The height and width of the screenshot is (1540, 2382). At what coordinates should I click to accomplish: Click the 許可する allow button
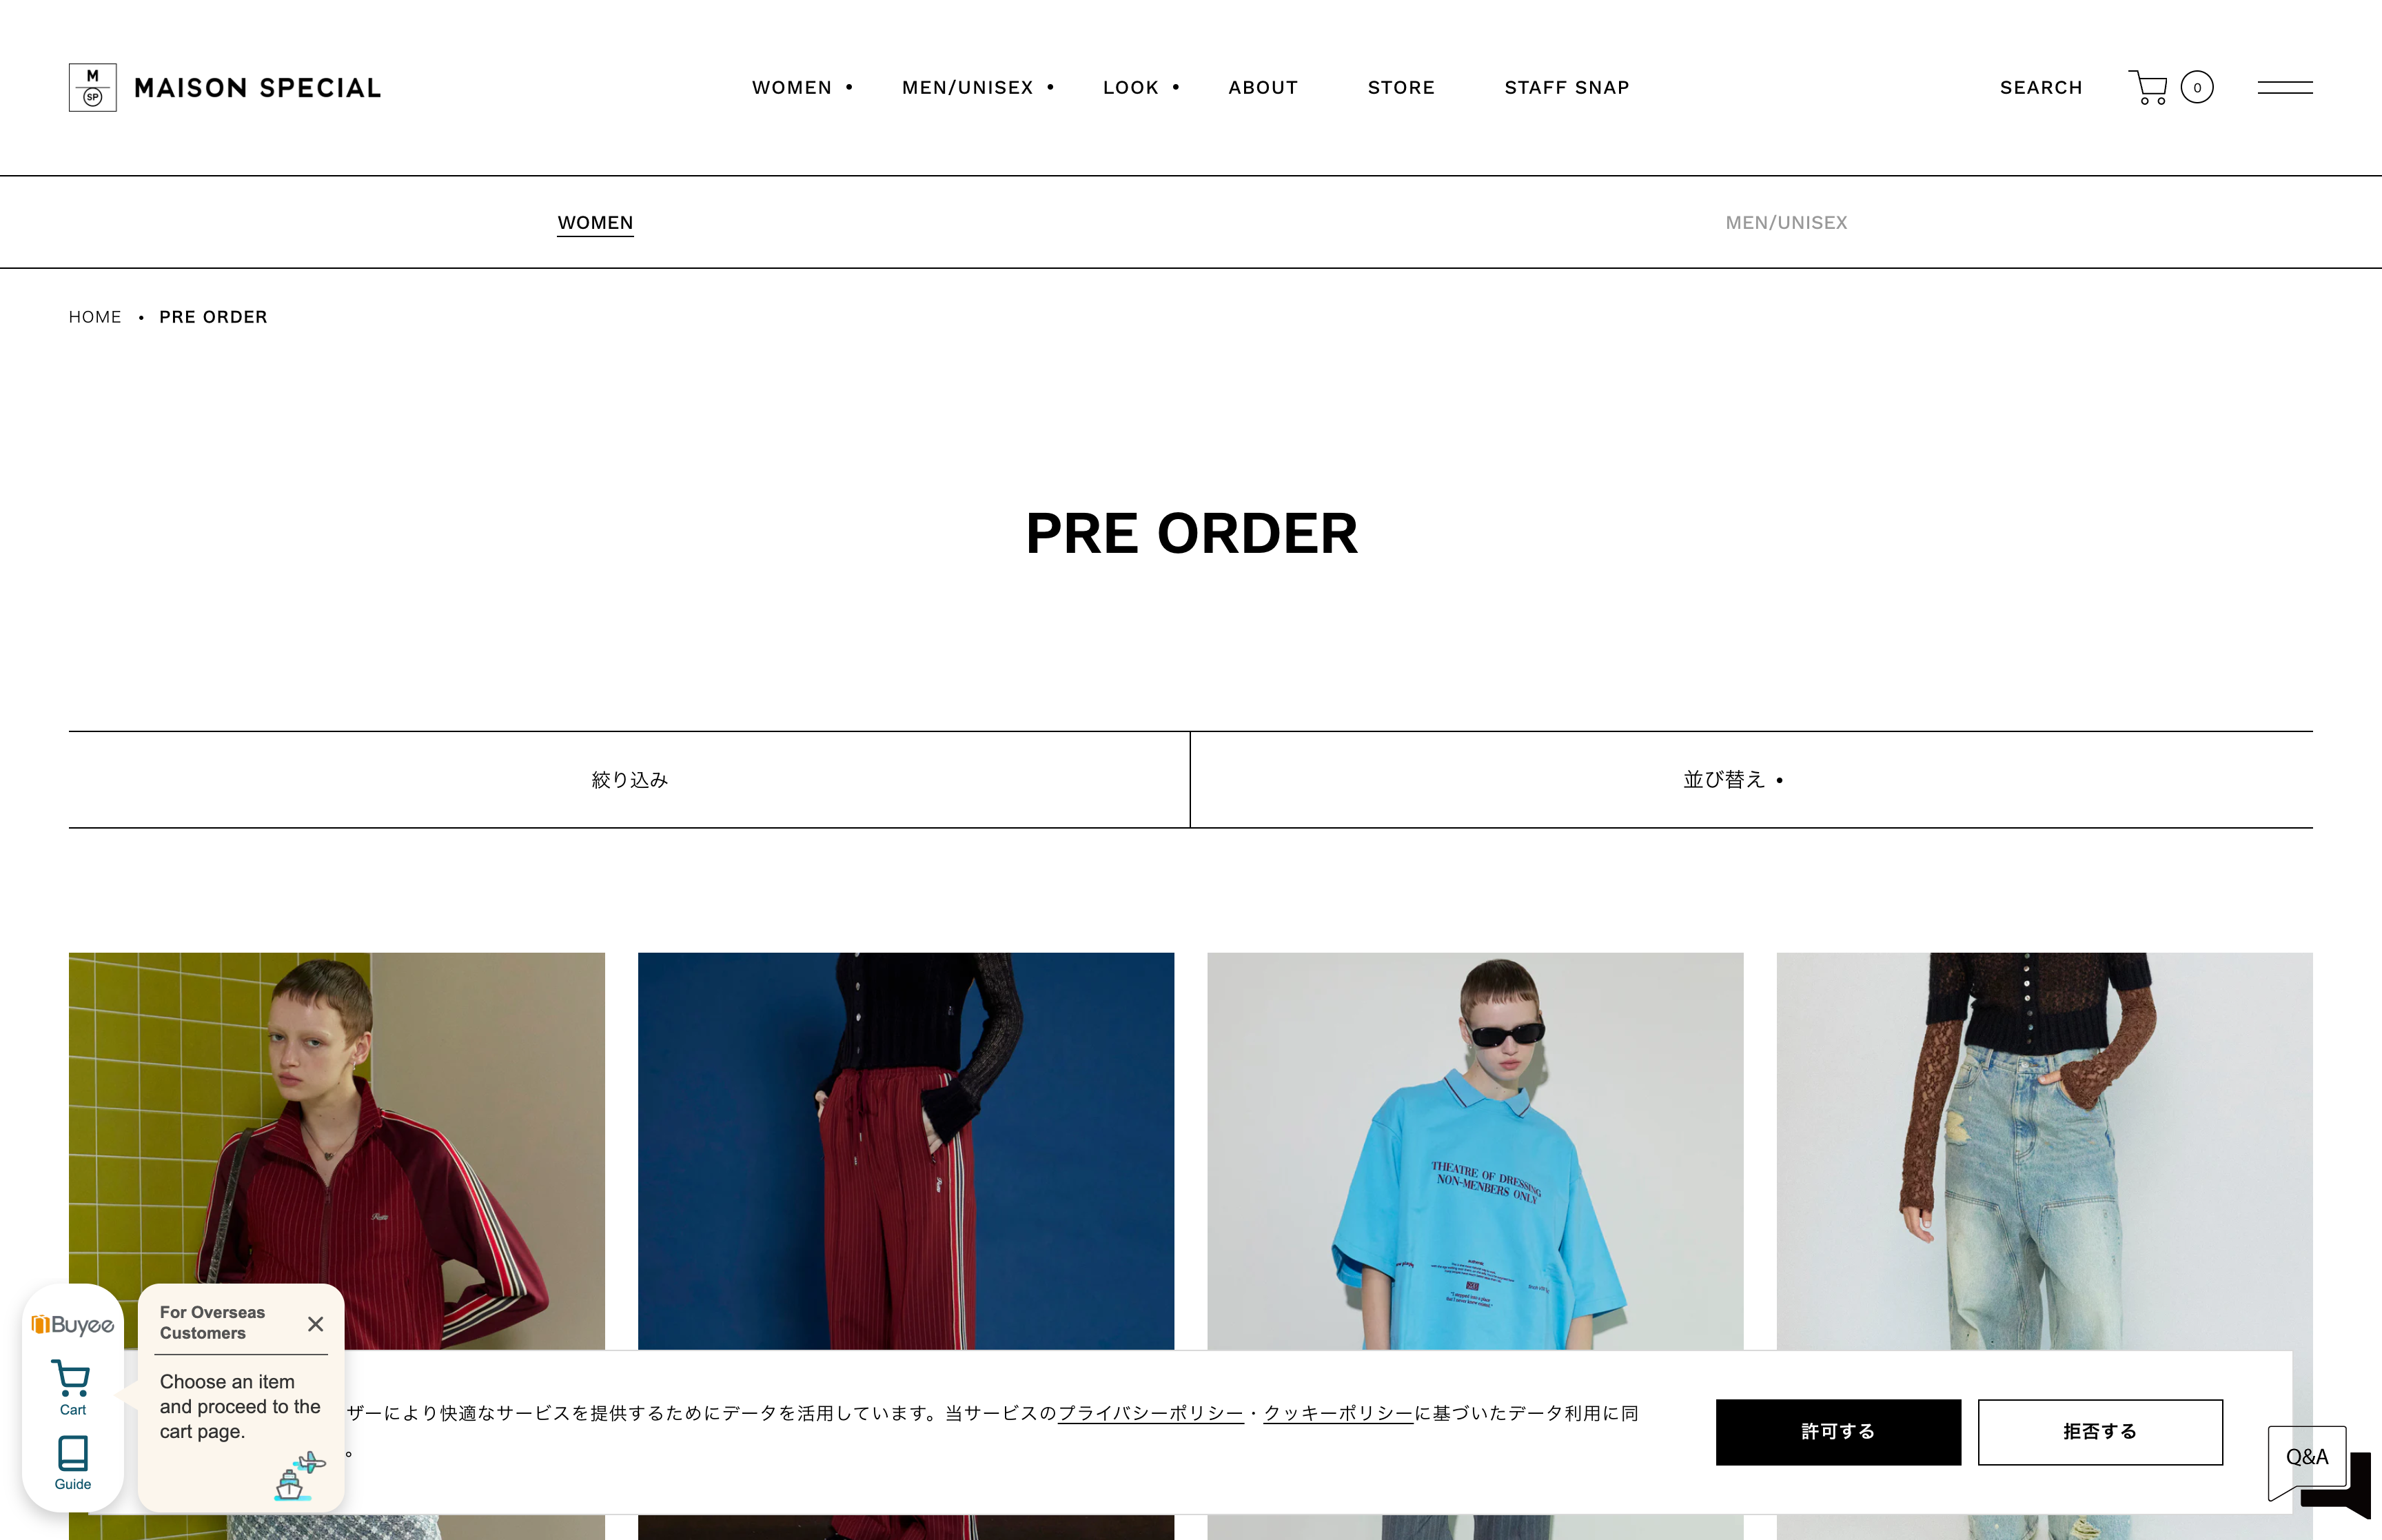pyautogui.click(x=1838, y=1431)
